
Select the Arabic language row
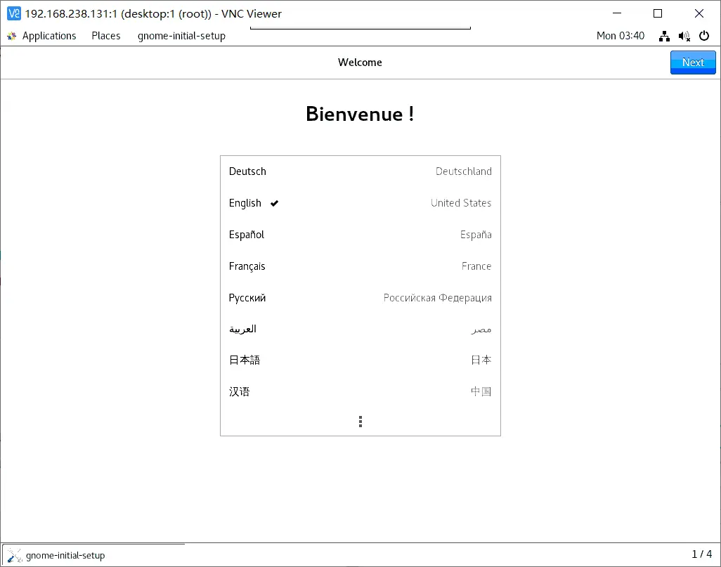point(360,330)
